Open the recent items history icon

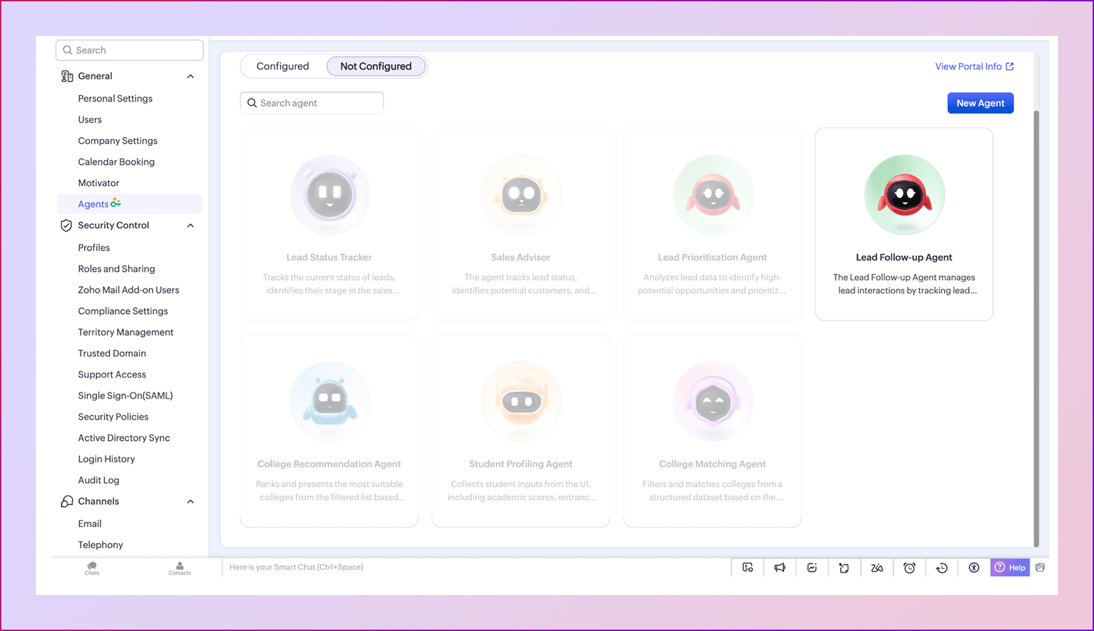pyautogui.click(x=942, y=567)
